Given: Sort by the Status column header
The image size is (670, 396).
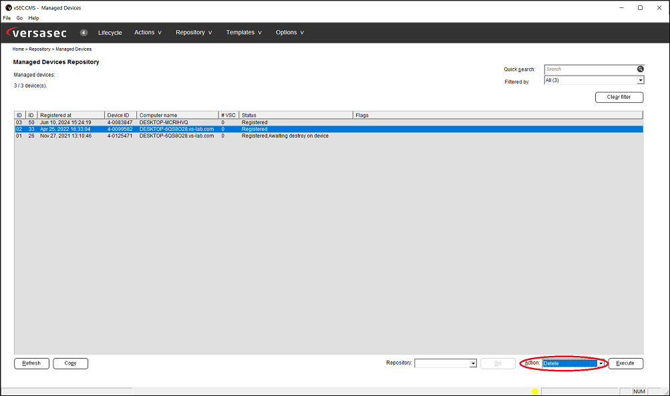Looking at the screenshot, I should click(296, 116).
